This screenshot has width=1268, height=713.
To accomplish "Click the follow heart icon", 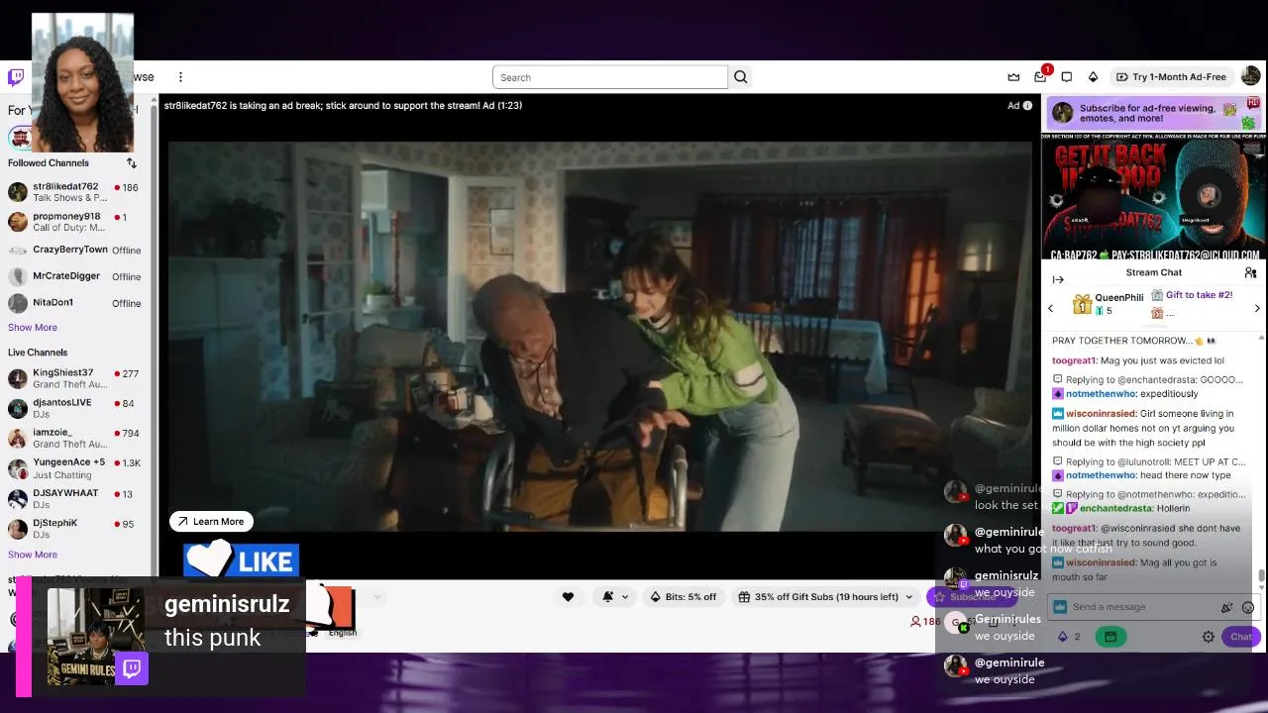I will click(x=568, y=597).
